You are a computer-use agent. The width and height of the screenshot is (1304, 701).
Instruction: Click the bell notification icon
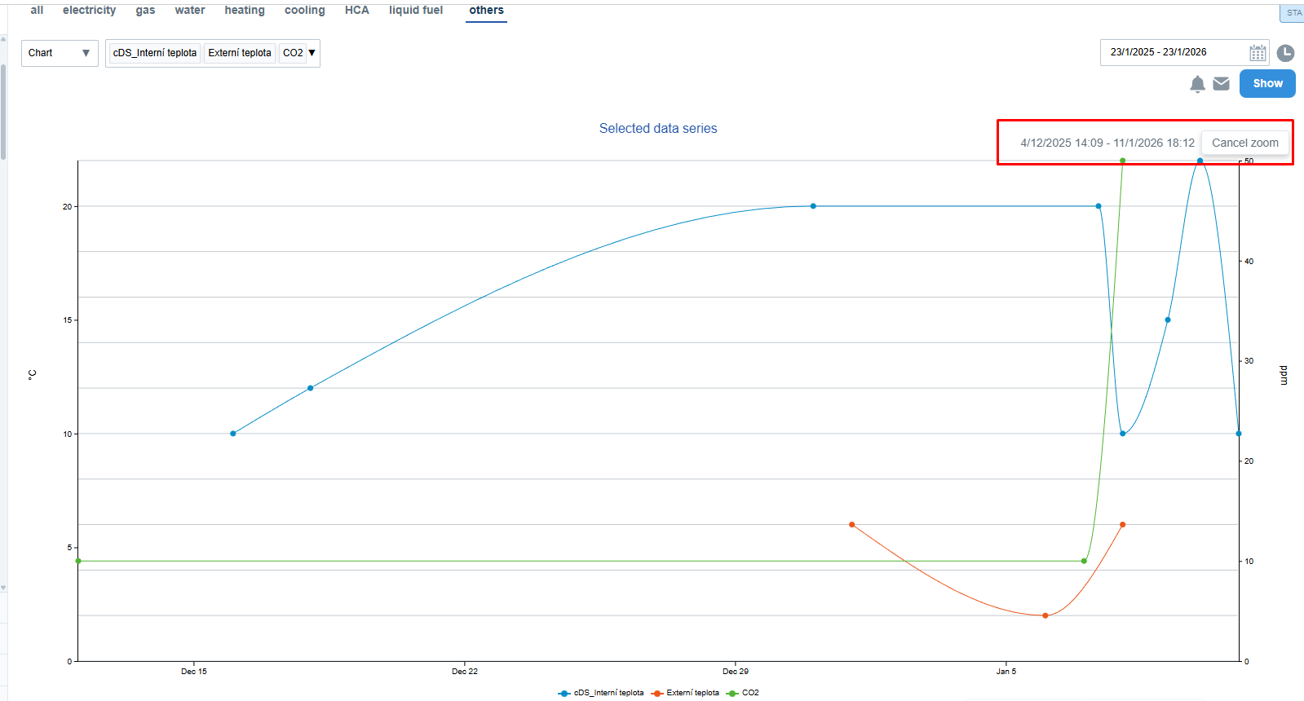pyautogui.click(x=1197, y=84)
